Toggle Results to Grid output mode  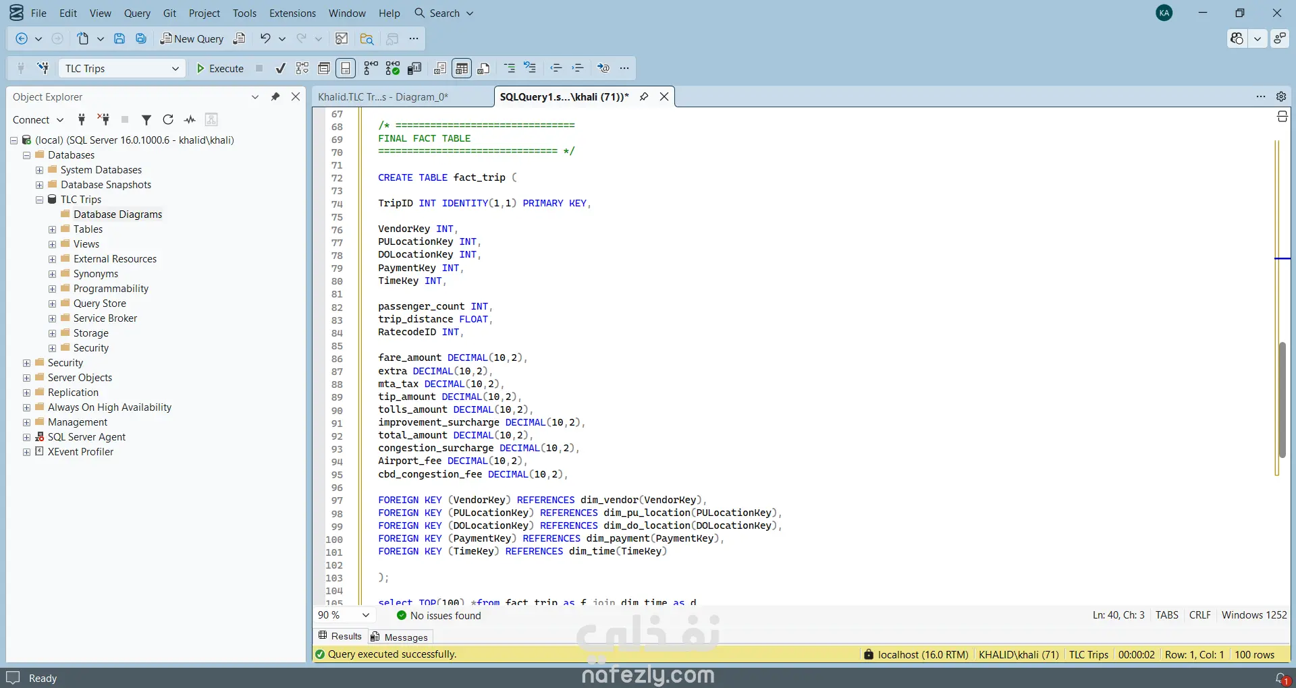coord(462,68)
